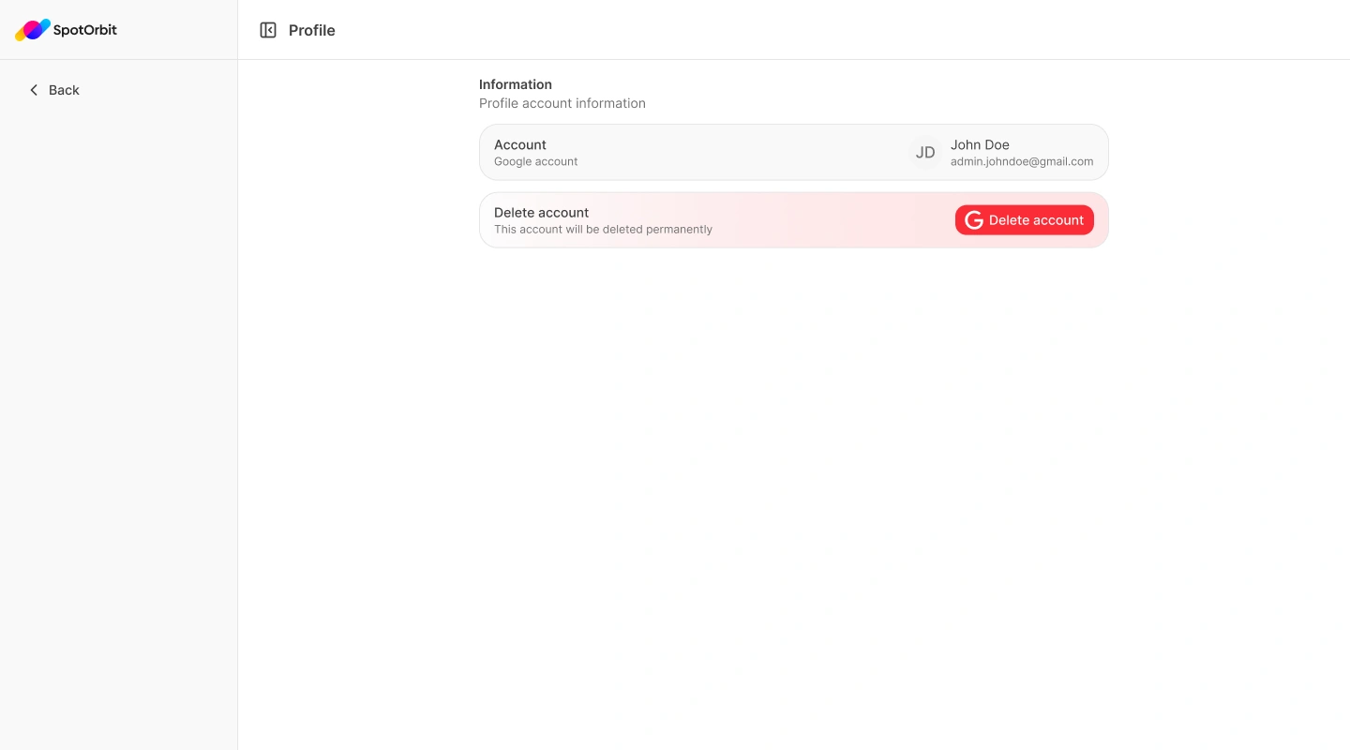Click the 'Profile account information' subtitle

562,103
